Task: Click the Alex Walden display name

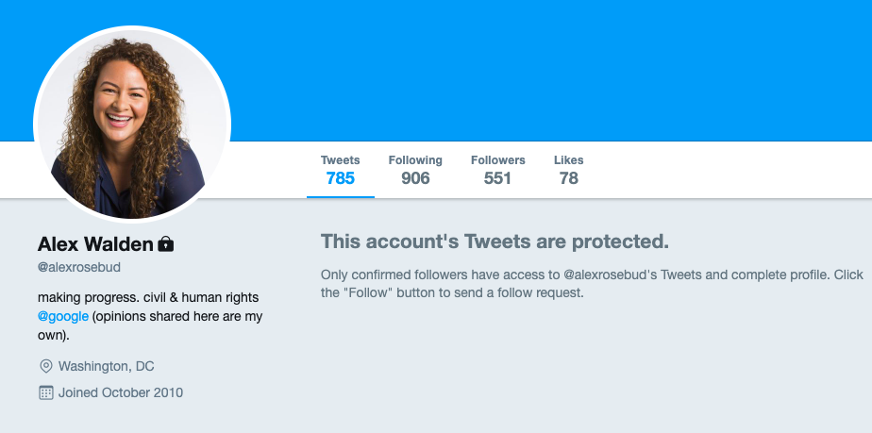Action: 94,244
